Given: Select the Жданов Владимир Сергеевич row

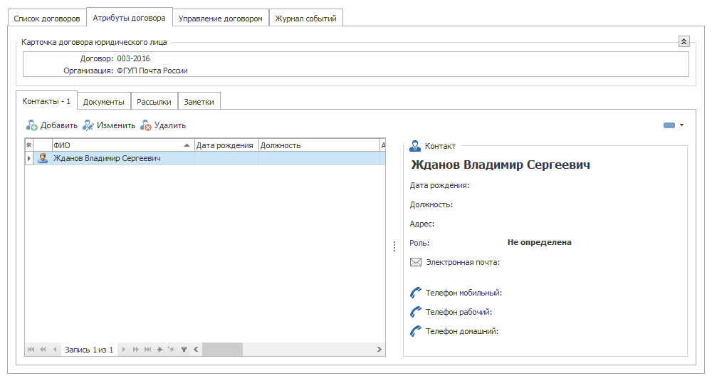Looking at the screenshot, I should (x=205, y=158).
